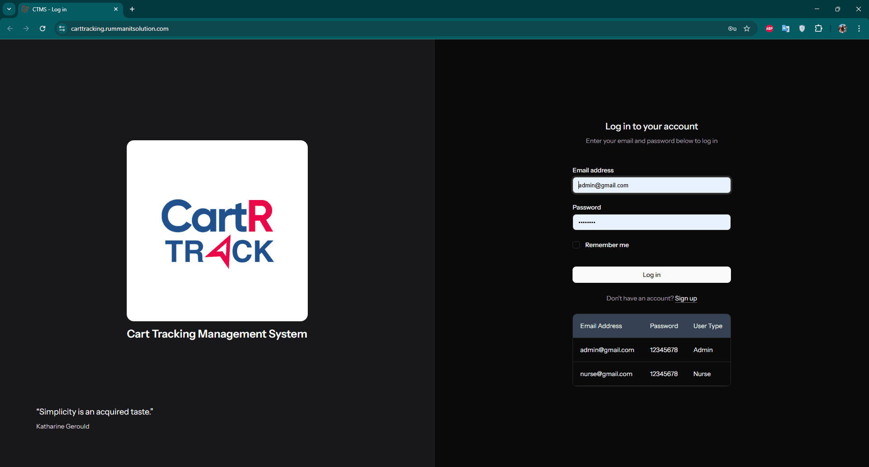Select the CTMS - Log in tab
This screenshot has width=869, height=467.
(x=70, y=9)
